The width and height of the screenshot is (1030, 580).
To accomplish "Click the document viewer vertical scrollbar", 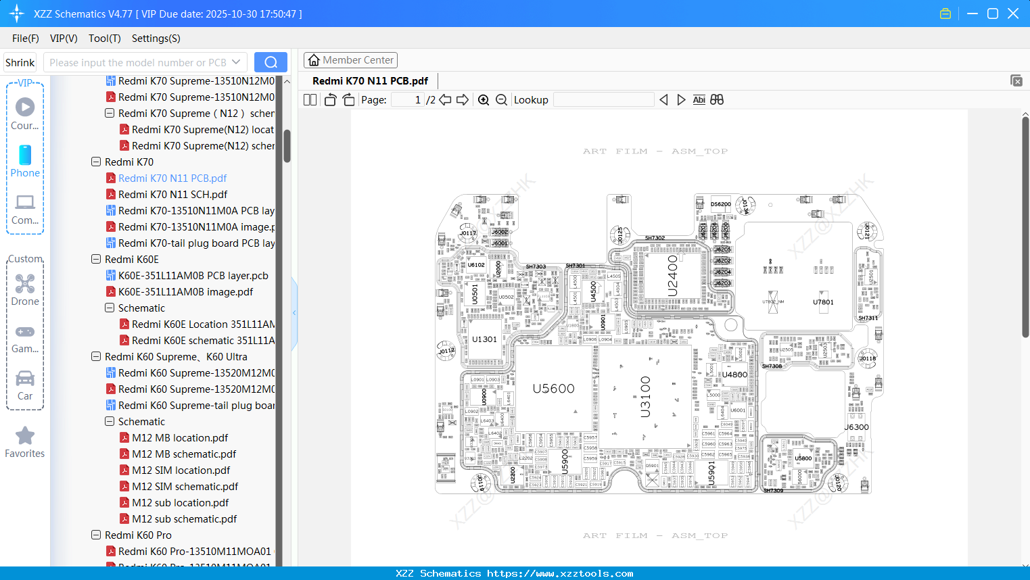I will tap(1025, 227).
